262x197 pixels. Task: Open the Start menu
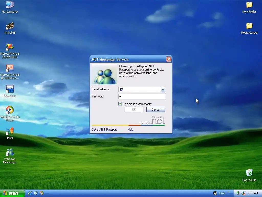(x=12, y=193)
